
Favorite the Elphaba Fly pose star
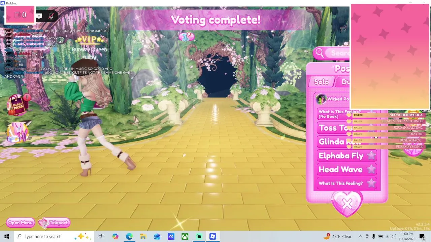(x=371, y=155)
